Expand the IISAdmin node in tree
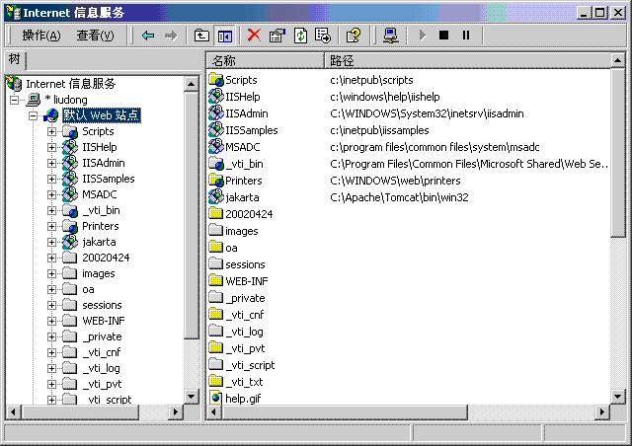 51,163
